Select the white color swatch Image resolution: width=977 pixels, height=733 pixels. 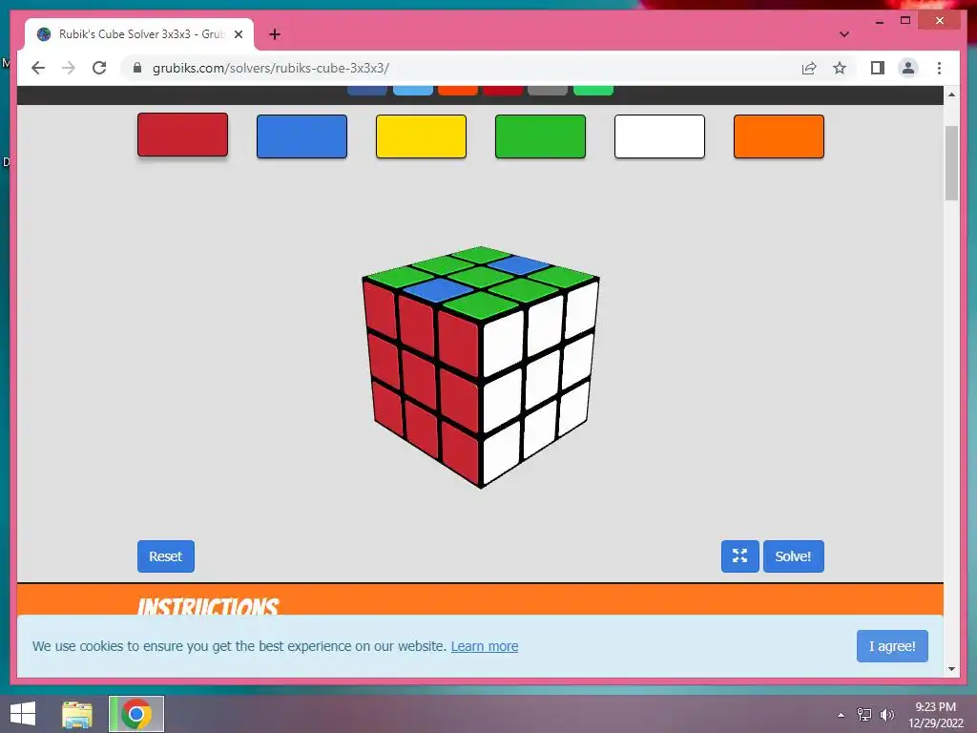pyautogui.click(x=659, y=136)
